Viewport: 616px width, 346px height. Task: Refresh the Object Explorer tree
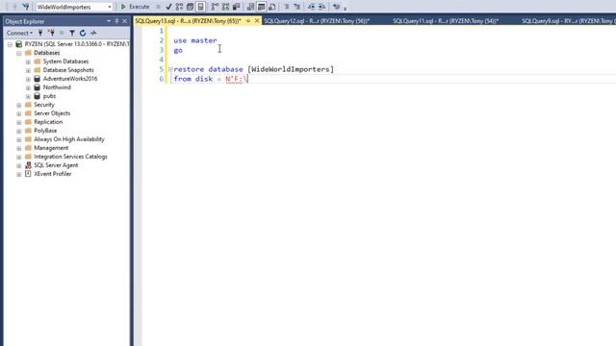(x=83, y=33)
